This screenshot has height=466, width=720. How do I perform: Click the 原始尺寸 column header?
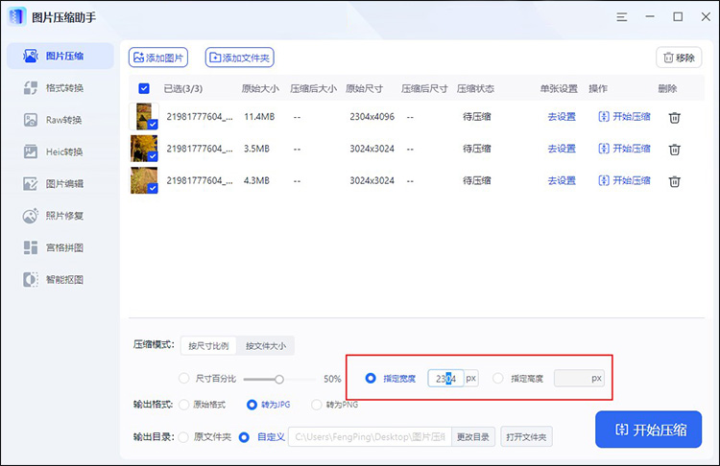364,88
